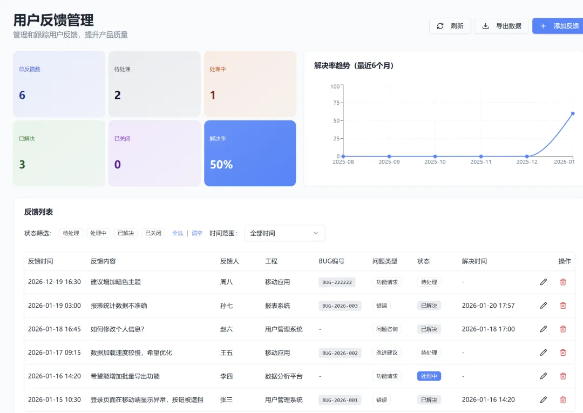This screenshot has height=413, width=583.
Task: Click the 待处理 status badge in 周八 row
Action: (x=429, y=282)
